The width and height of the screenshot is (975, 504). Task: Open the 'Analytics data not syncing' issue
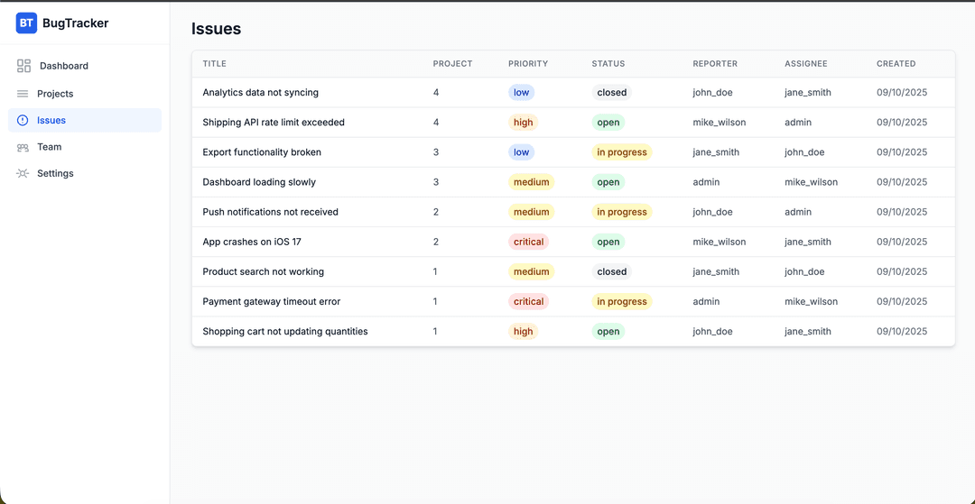(x=260, y=93)
